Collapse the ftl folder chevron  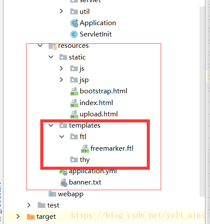[61, 137]
